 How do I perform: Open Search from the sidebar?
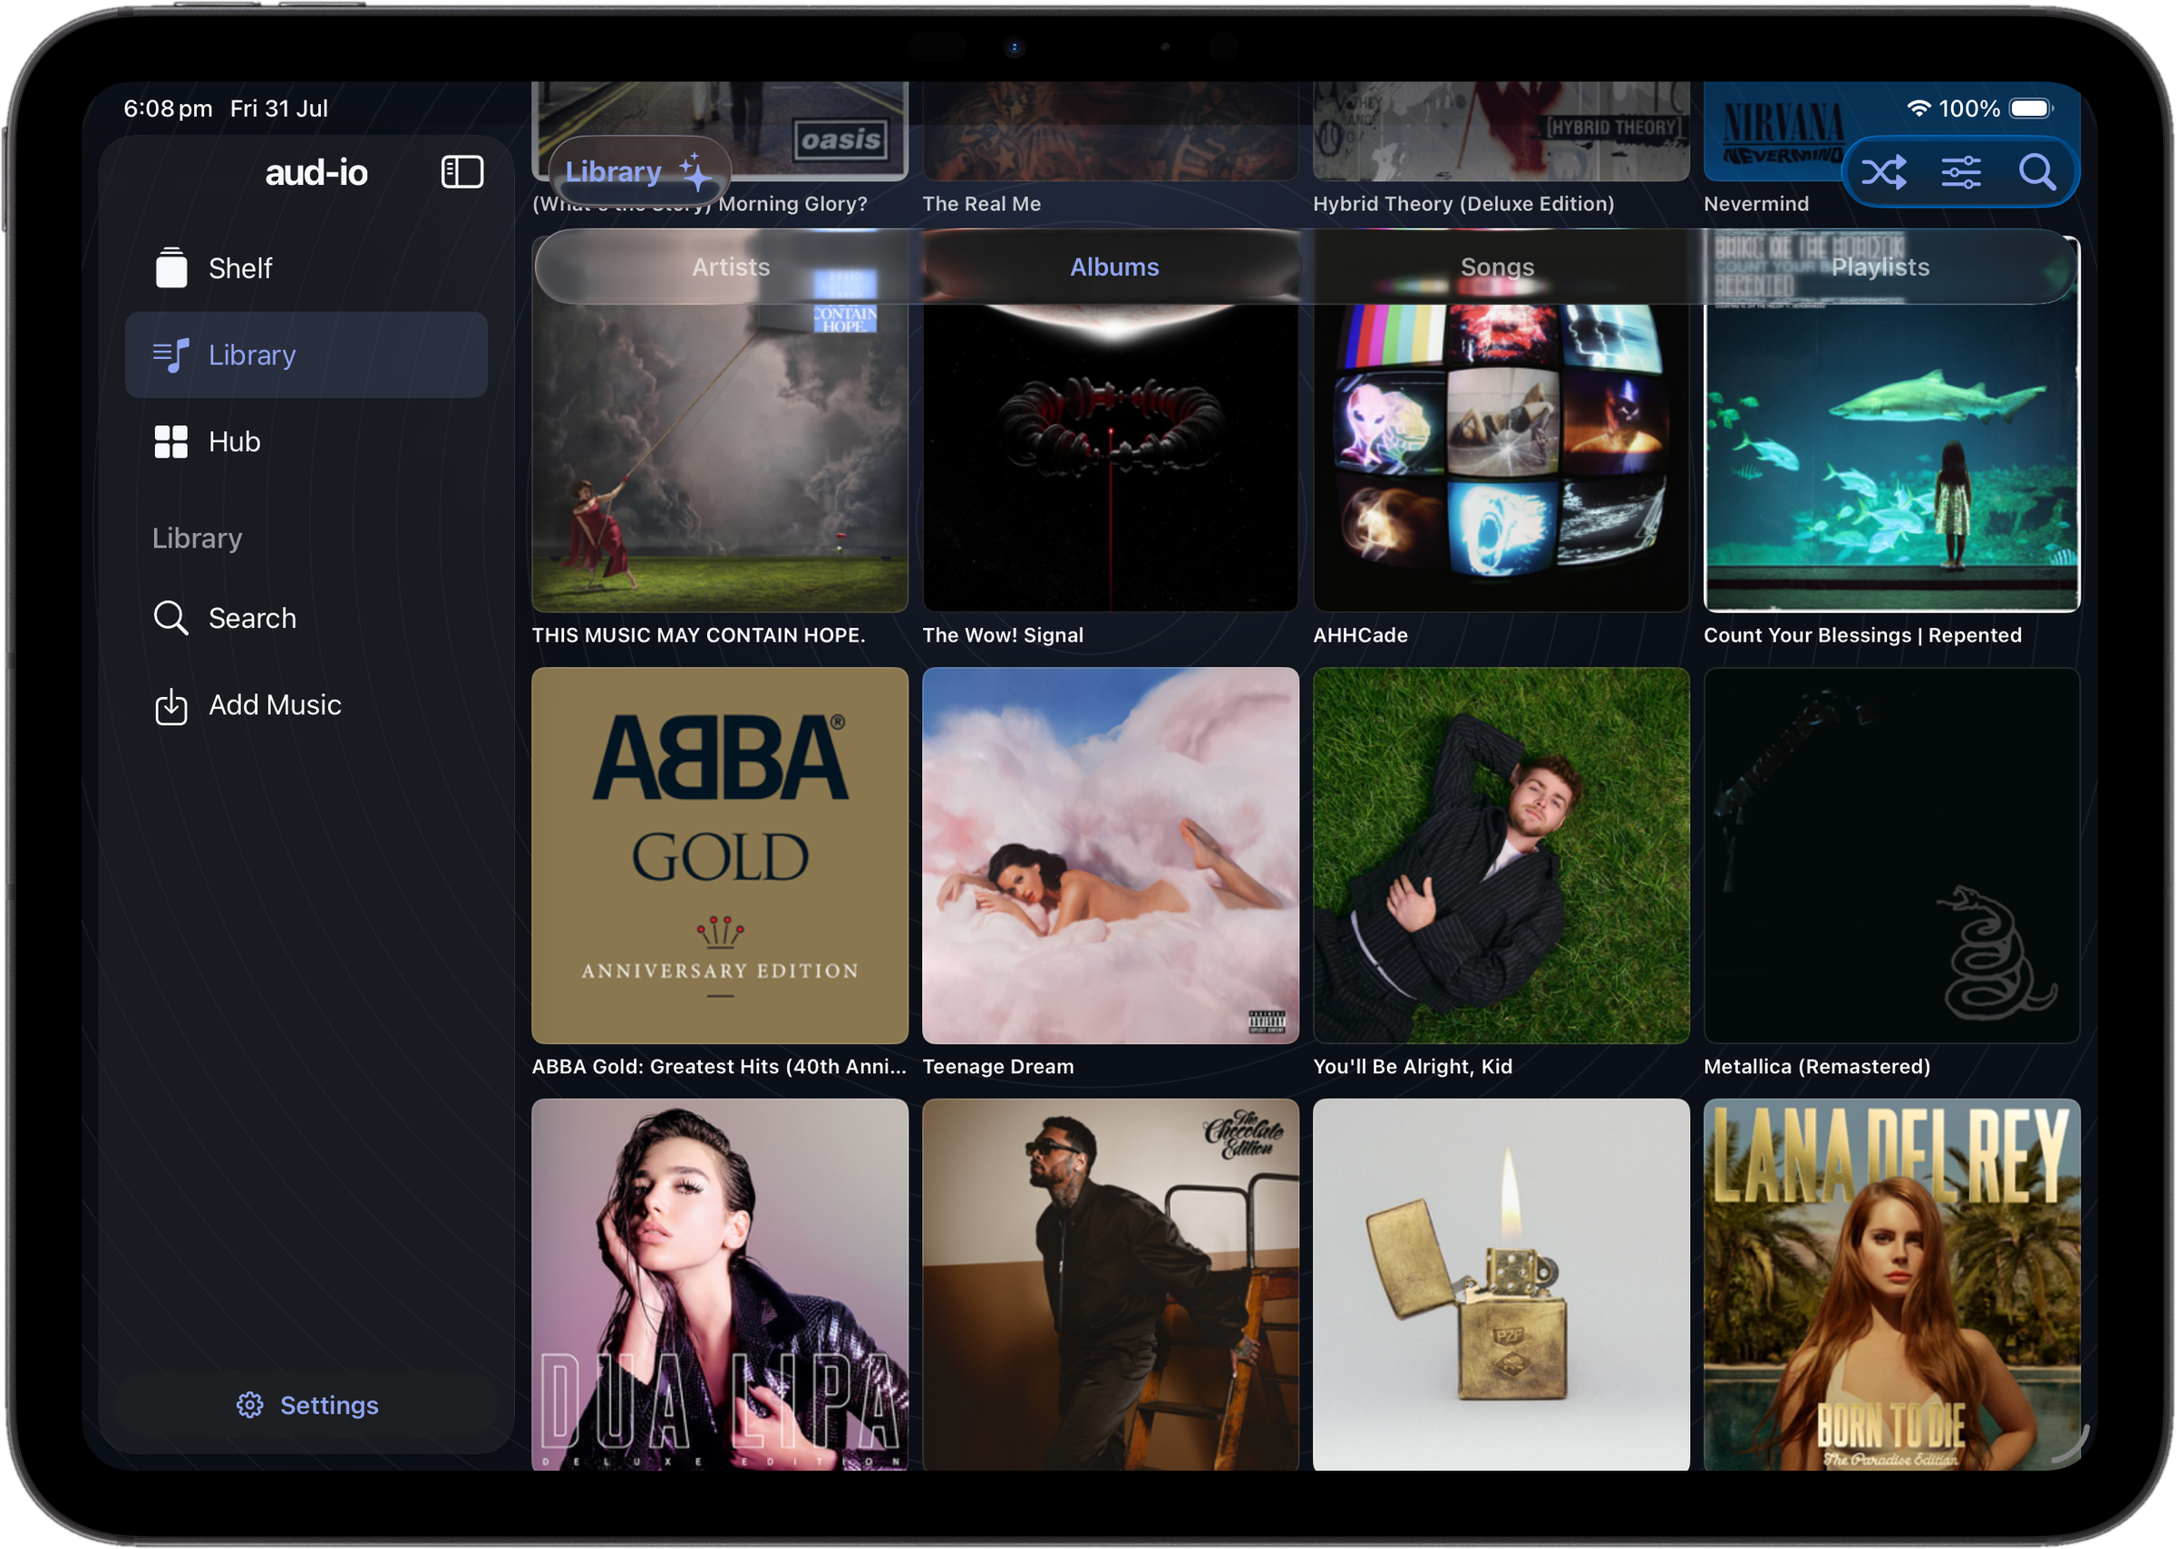[306, 618]
